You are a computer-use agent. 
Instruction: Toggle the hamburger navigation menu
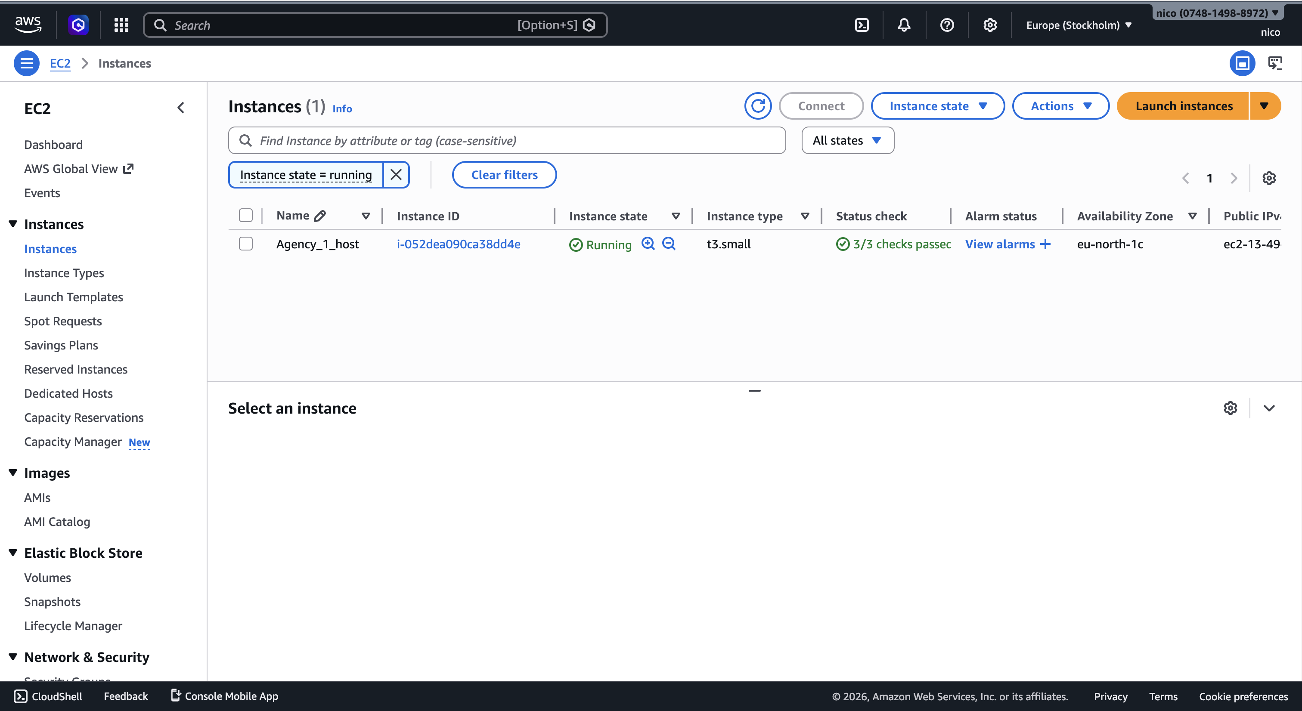(26, 64)
